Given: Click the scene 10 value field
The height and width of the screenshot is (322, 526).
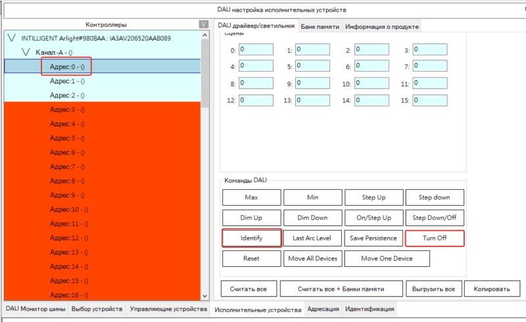Looking at the screenshot, I should [x=372, y=83].
